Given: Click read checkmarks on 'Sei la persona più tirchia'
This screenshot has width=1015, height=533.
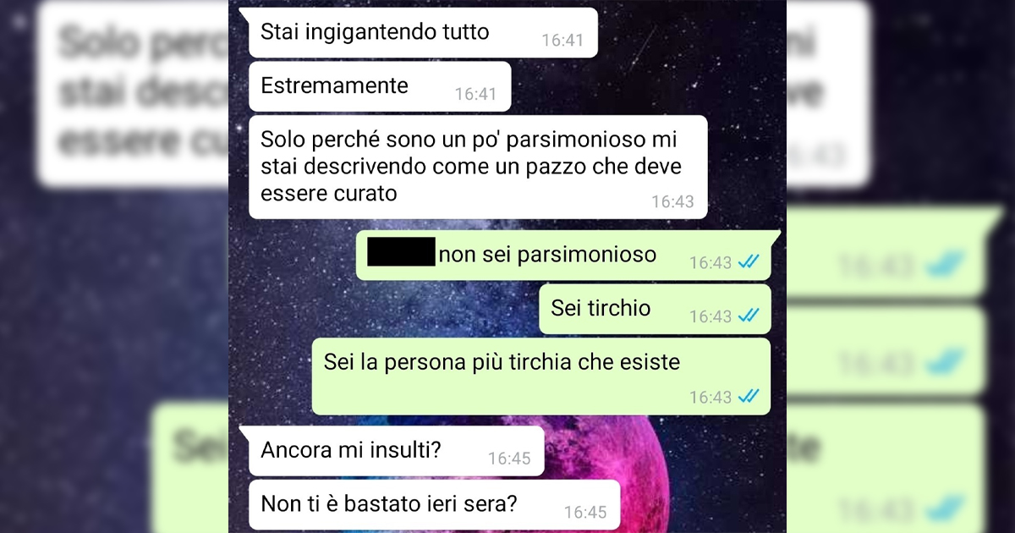Looking at the screenshot, I should [748, 396].
